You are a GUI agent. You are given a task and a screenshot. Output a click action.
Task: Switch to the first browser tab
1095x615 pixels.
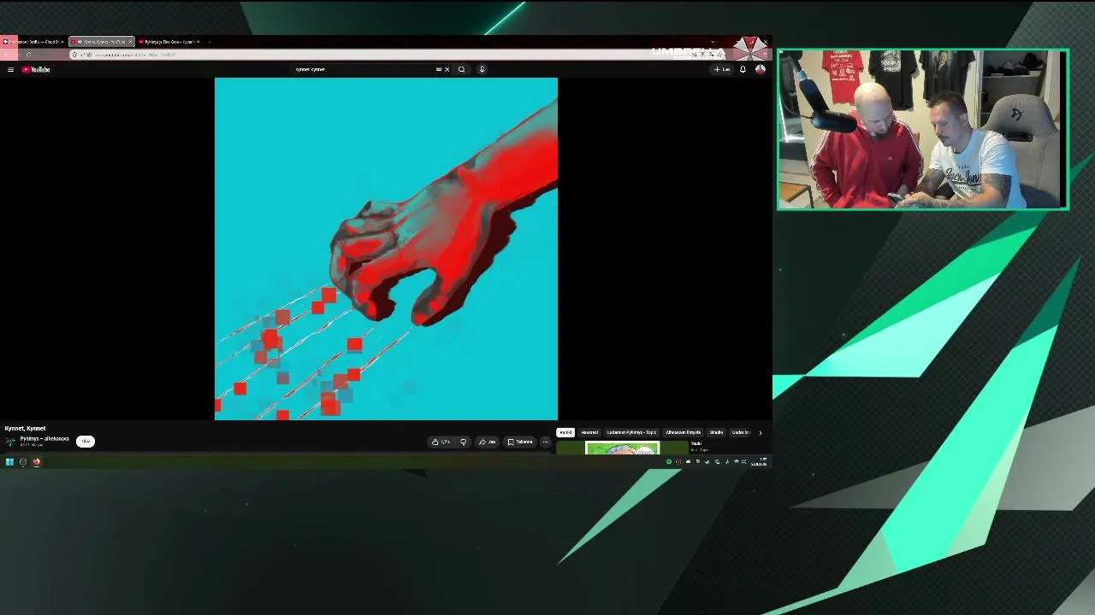pos(33,42)
